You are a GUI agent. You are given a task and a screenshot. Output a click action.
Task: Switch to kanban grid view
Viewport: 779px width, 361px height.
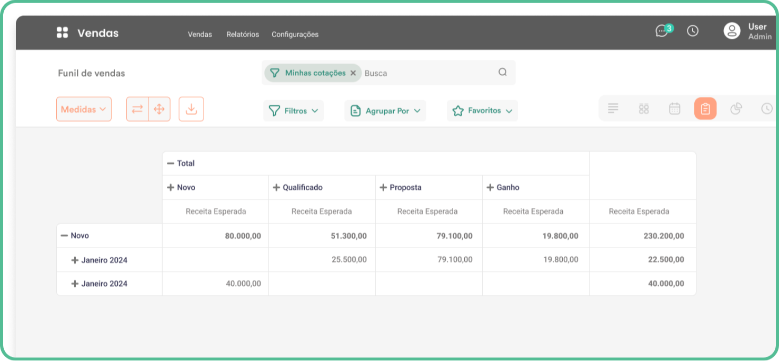[x=644, y=109]
